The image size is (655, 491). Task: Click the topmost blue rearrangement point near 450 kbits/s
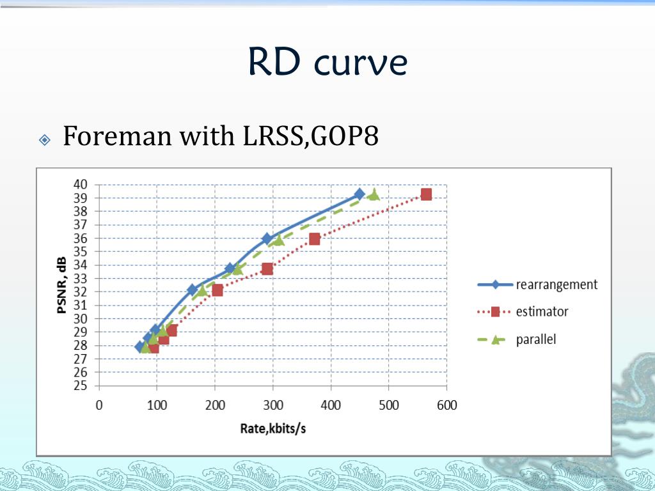[x=359, y=194]
